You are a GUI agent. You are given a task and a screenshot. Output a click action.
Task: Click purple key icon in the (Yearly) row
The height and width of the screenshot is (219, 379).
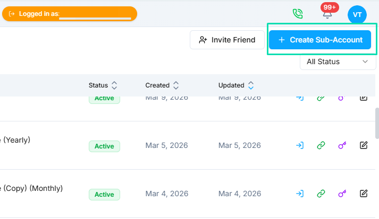coord(342,145)
